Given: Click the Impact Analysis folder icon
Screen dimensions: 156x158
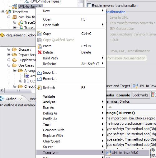Looking at the screenshot, I should pyautogui.click(x=15, y=55).
